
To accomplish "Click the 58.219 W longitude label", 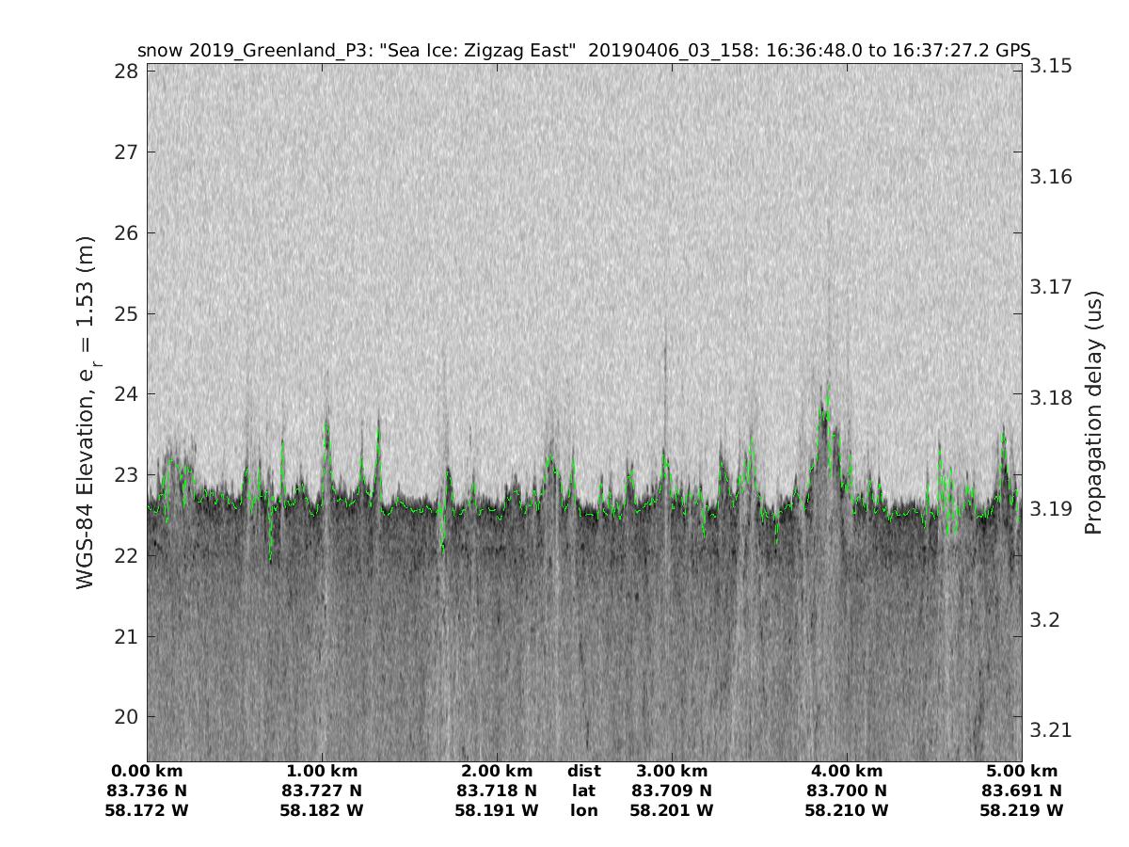I will click(1022, 810).
